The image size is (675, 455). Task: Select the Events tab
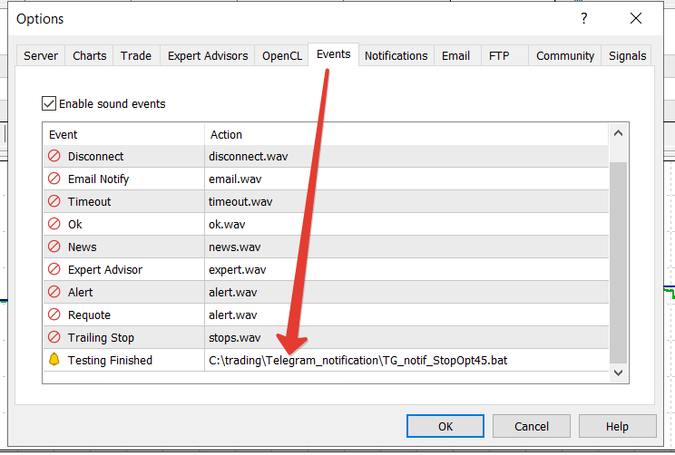(x=334, y=54)
